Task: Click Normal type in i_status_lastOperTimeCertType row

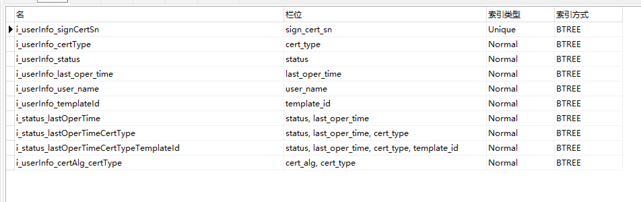Action: 520,133
